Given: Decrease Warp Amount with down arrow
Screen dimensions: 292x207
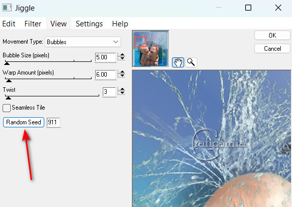Looking at the screenshot, I should (122, 76).
